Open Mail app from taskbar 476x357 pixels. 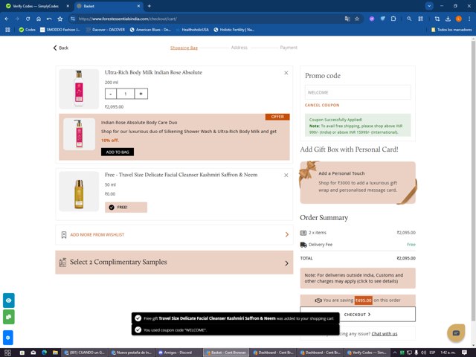coord(33,353)
